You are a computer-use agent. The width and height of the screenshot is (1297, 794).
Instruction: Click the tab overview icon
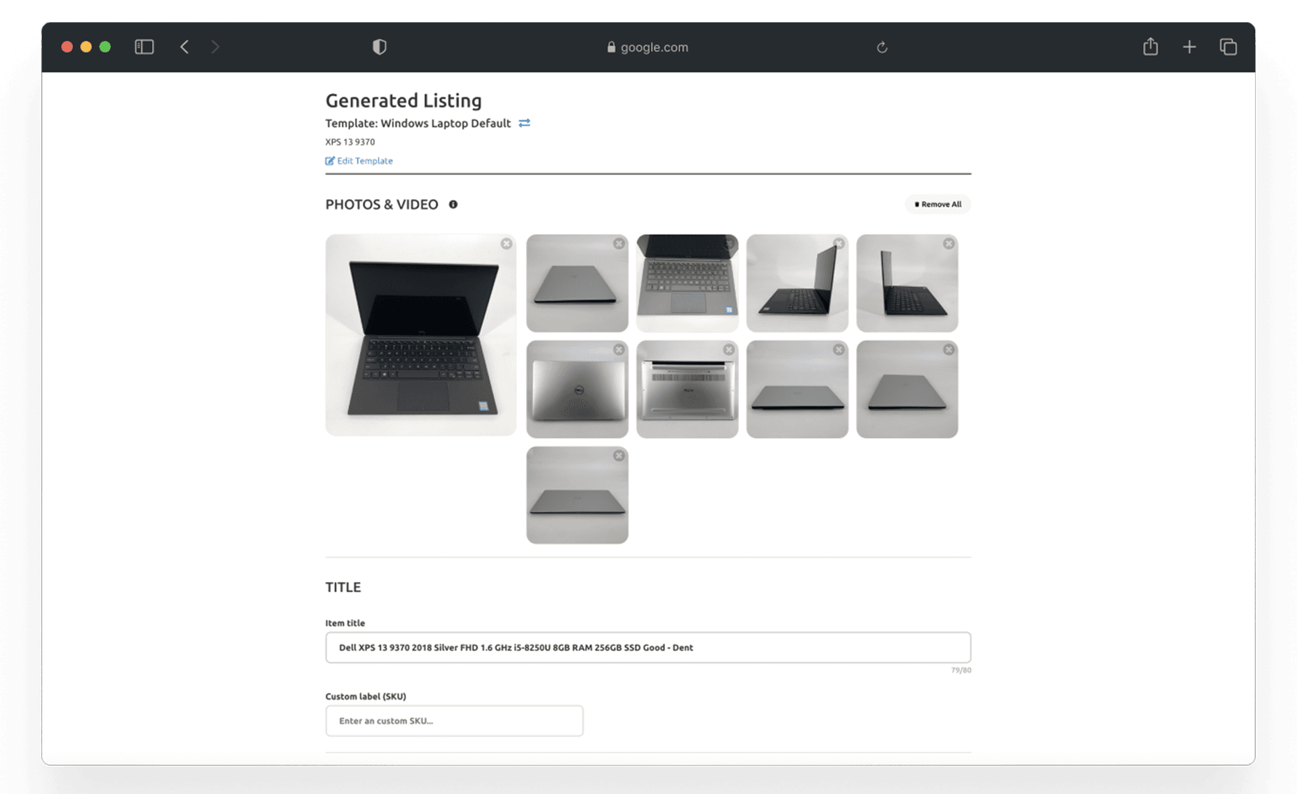coord(1228,47)
